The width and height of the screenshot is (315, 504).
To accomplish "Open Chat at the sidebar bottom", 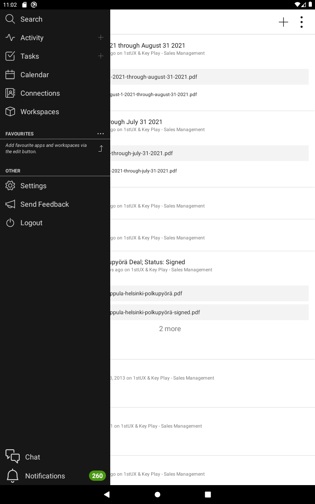I will (x=55, y=457).
